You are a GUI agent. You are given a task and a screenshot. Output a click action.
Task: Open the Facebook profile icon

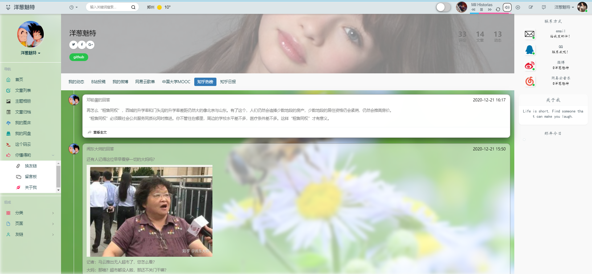pyautogui.click(x=82, y=45)
